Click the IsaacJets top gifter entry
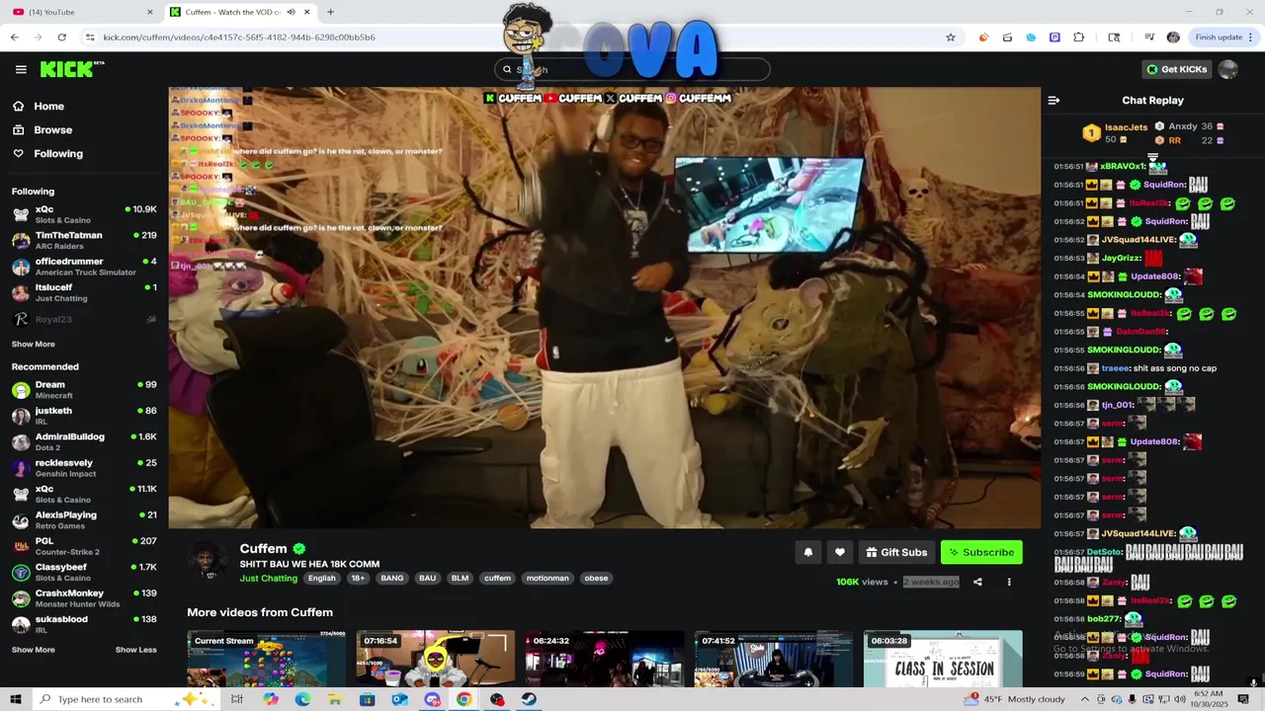The image size is (1265, 711). click(x=1115, y=132)
